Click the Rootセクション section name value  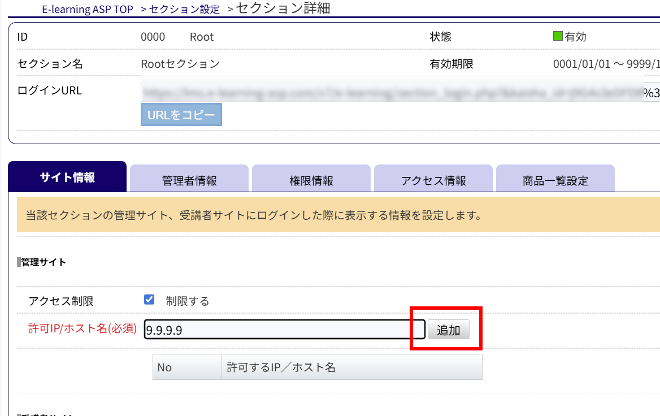tap(180, 64)
